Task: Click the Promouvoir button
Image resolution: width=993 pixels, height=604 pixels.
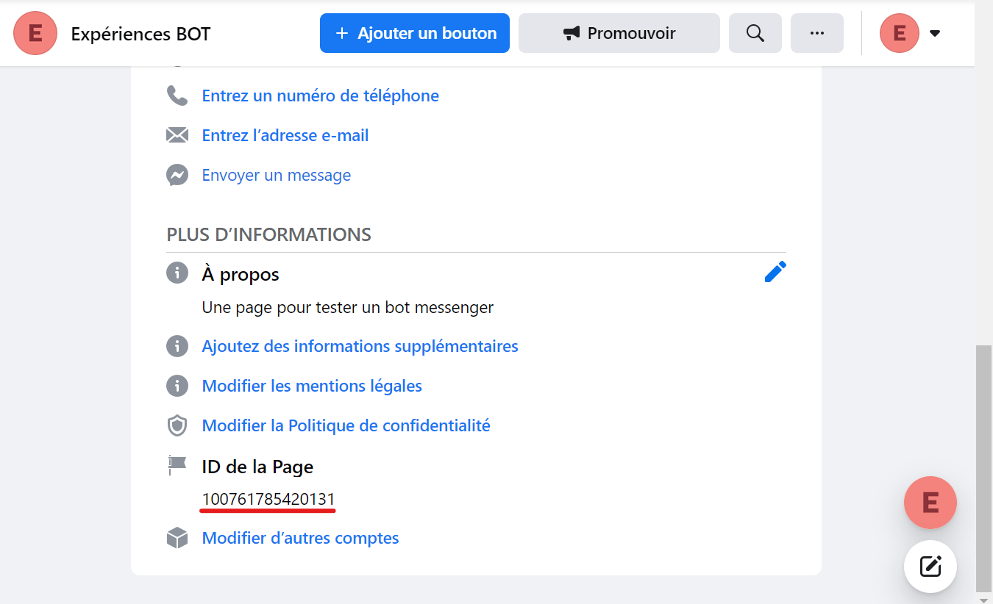Action: (619, 33)
